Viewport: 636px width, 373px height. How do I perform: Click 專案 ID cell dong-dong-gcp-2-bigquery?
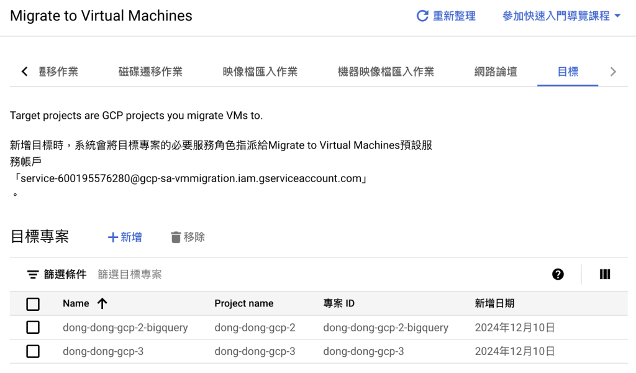(386, 328)
